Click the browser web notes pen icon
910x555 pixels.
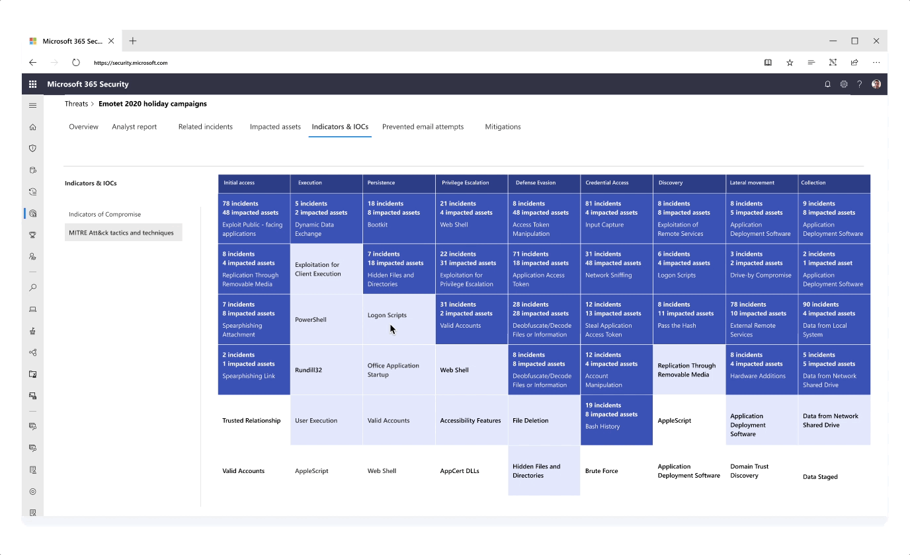tap(833, 63)
